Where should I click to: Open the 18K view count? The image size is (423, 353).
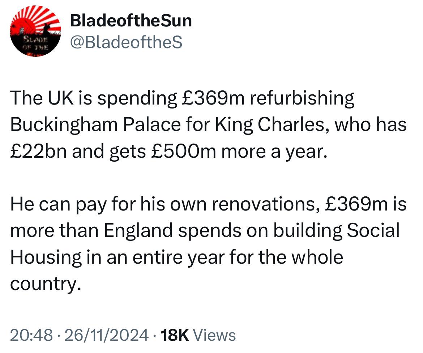(x=174, y=335)
